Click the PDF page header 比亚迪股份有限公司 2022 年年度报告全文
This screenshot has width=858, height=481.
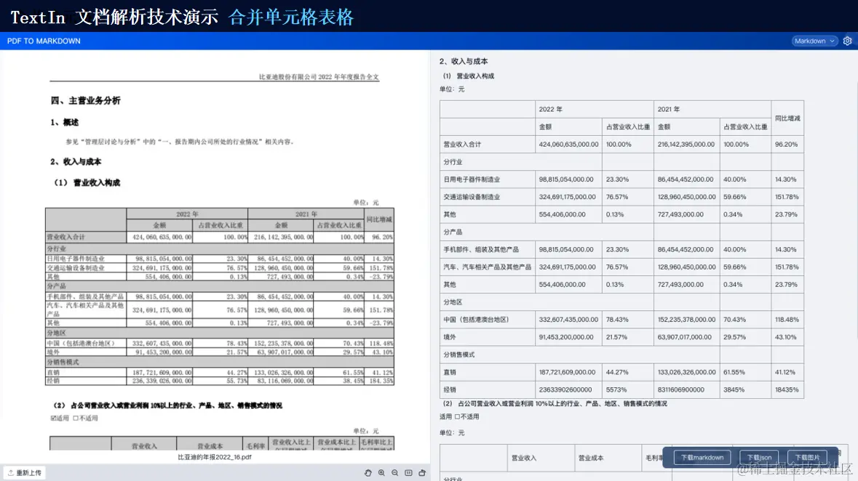[319, 77]
